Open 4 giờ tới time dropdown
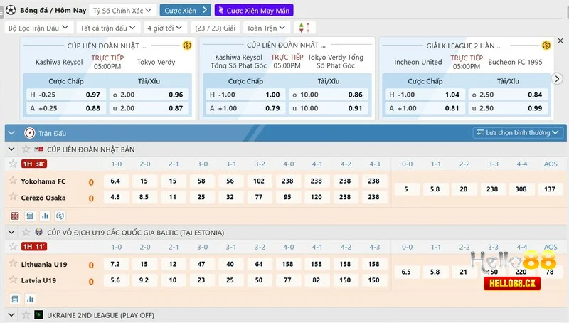 tap(165, 28)
